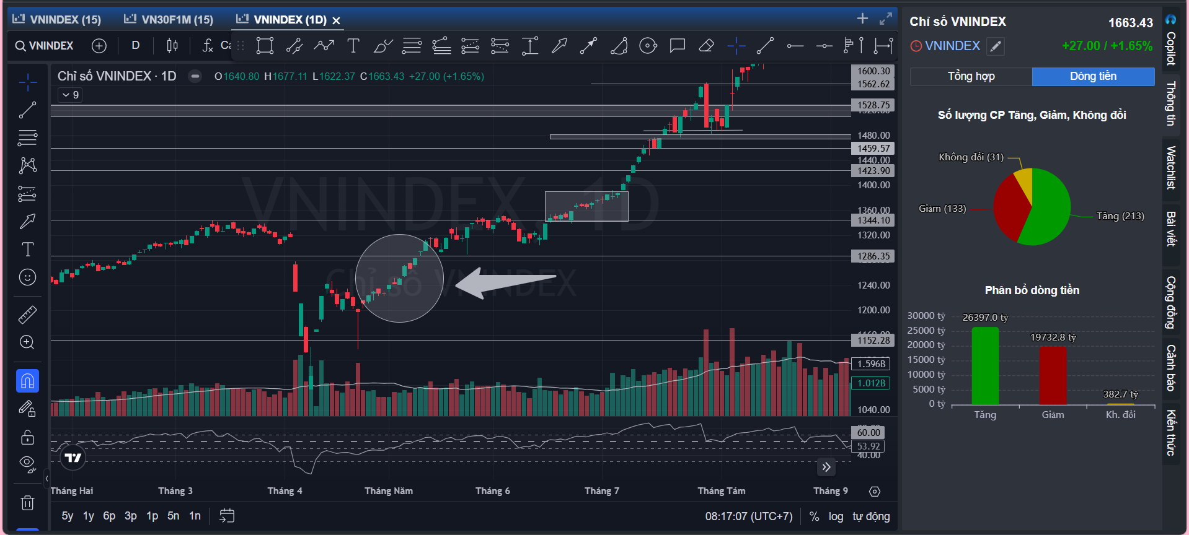
Task: Open the VNINDEX symbol search
Action: coord(44,46)
